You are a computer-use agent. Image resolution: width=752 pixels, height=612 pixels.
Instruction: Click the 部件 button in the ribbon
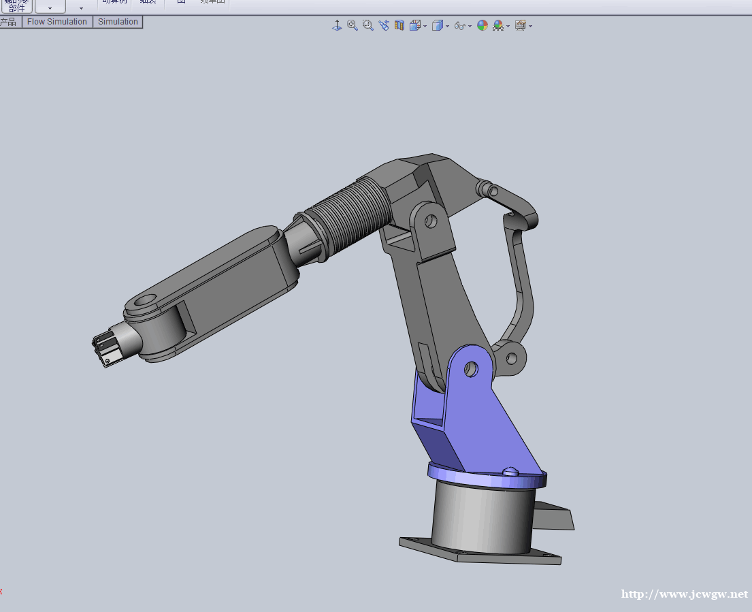pos(16,6)
